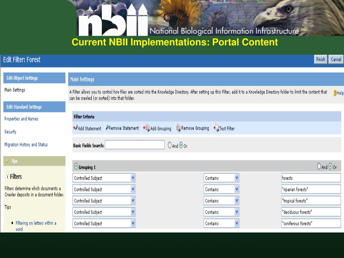The height and width of the screenshot is (258, 344).
Task: Open the Help question mark icon
Action: [335, 93]
